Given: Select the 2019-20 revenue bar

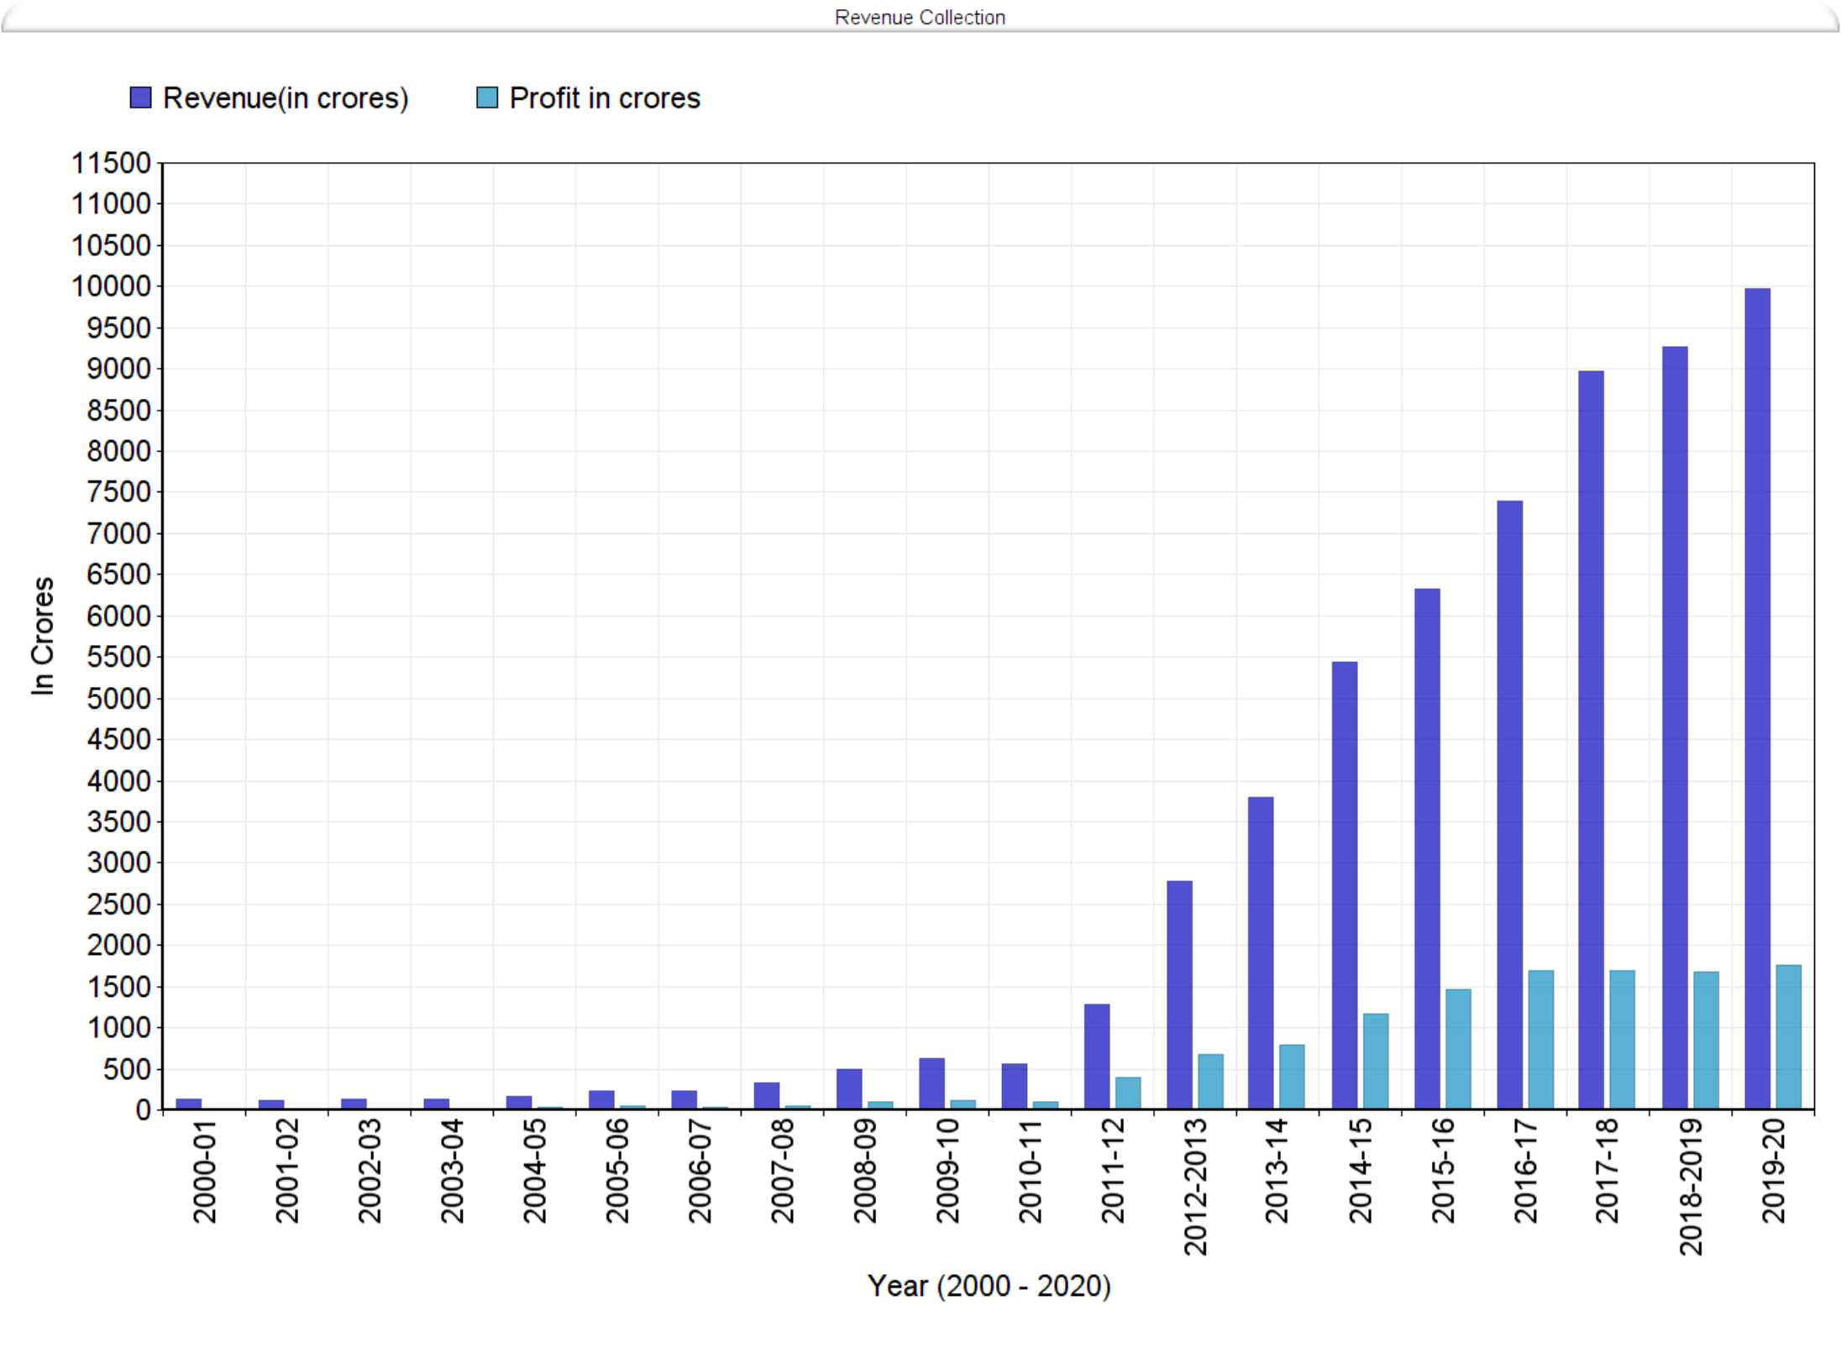Looking at the screenshot, I should (x=1757, y=697).
